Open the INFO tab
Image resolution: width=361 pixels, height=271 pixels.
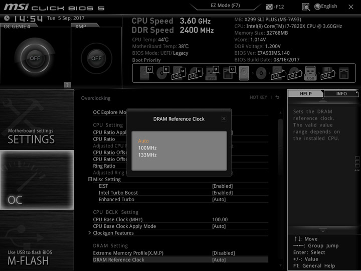pos(341,93)
